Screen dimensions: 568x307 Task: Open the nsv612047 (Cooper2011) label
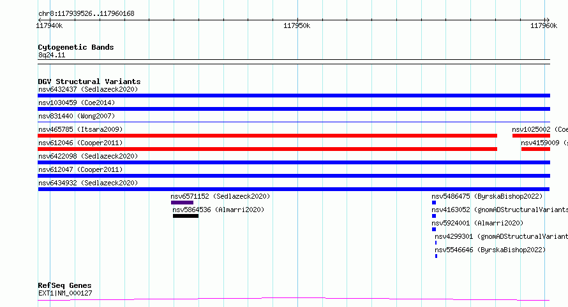point(80,169)
